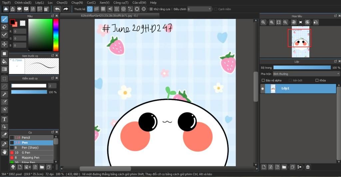Rotate canvas left in Navigator panel
This screenshot has width=341, height=177.
(x=294, y=22)
